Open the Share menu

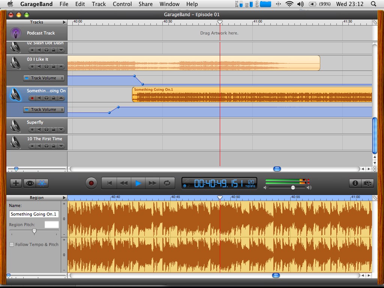coord(145,4)
